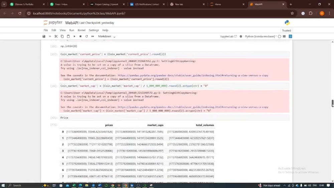This screenshot has width=334, height=188.
Task: Switch to the Home browser tab
Action: click(x=227, y=4)
